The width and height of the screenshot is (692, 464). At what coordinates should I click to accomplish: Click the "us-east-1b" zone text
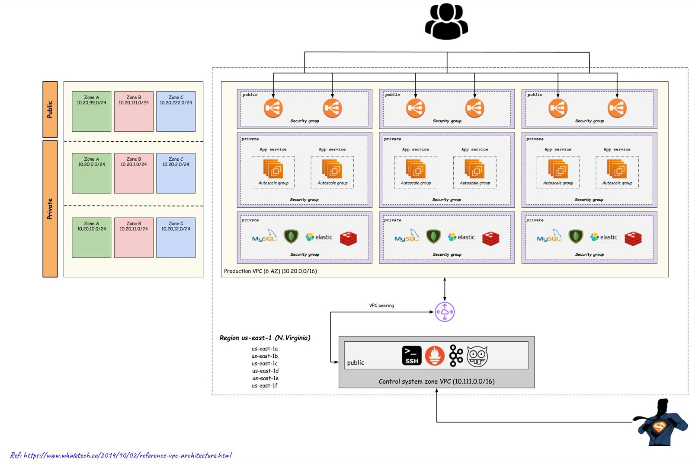pos(265,356)
